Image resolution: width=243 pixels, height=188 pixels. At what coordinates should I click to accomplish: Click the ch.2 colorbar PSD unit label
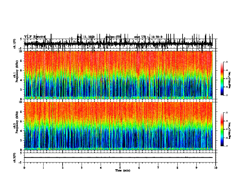(x=230, y=131)
